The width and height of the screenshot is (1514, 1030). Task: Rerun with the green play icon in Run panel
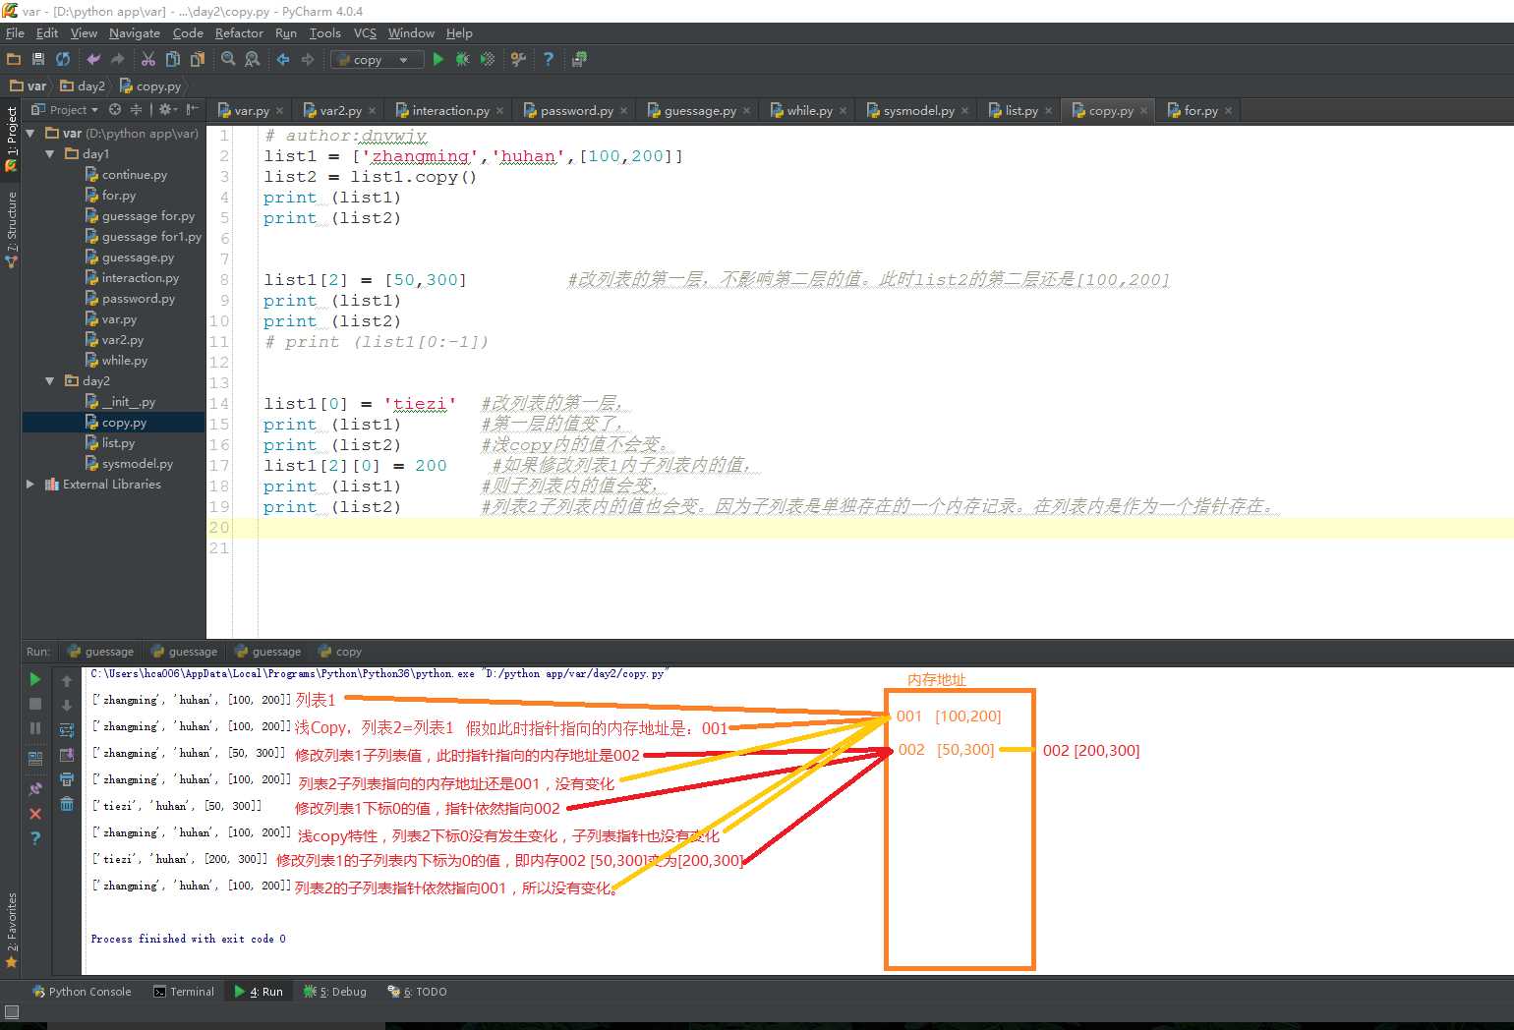click(35, 679)
